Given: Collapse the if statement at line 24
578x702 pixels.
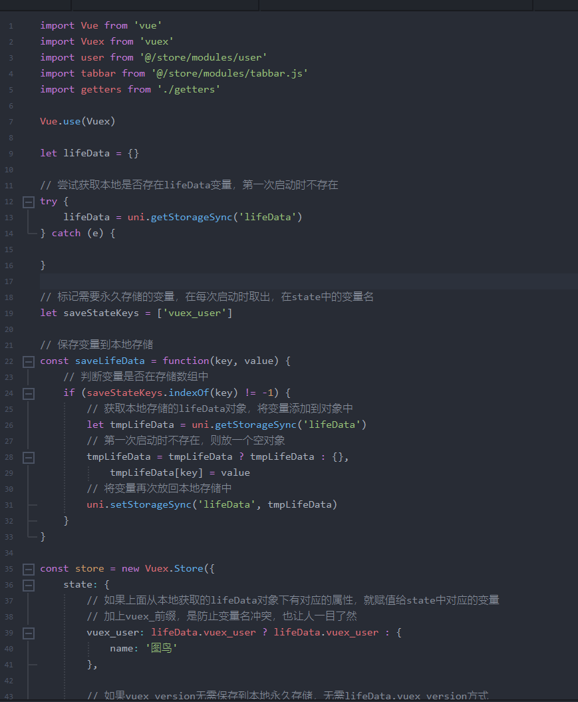Looking at the screenshot, I should coord(28,393).
